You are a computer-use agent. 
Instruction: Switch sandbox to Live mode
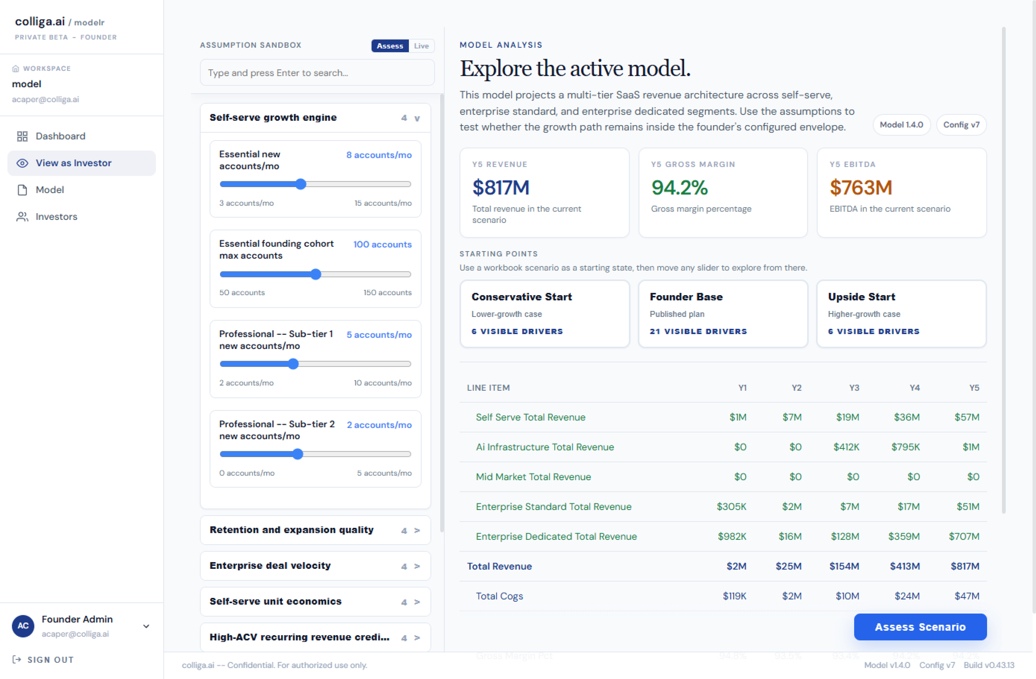(421, 46)
